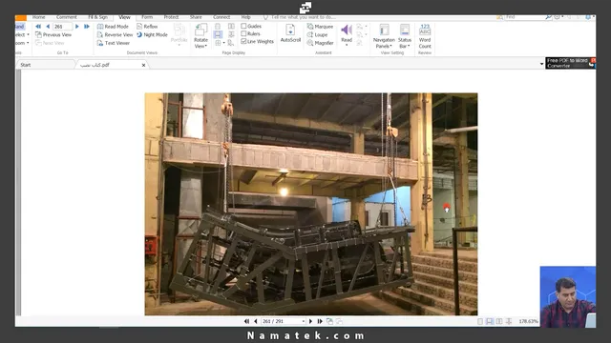Uncheck Line Weights option
Screen dimensions: 611x343
tap(243, 41)
